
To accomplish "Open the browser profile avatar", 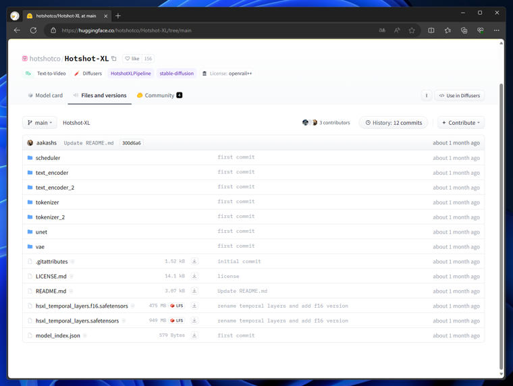I will 15,16.
